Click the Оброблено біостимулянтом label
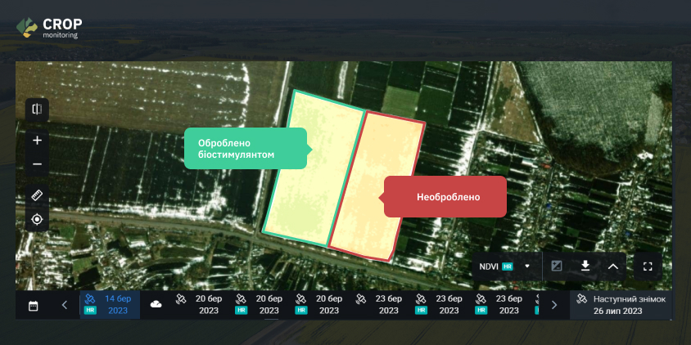The height and width of the screenshot is (345, 691). pyautogui.click(x=246, y=148)
